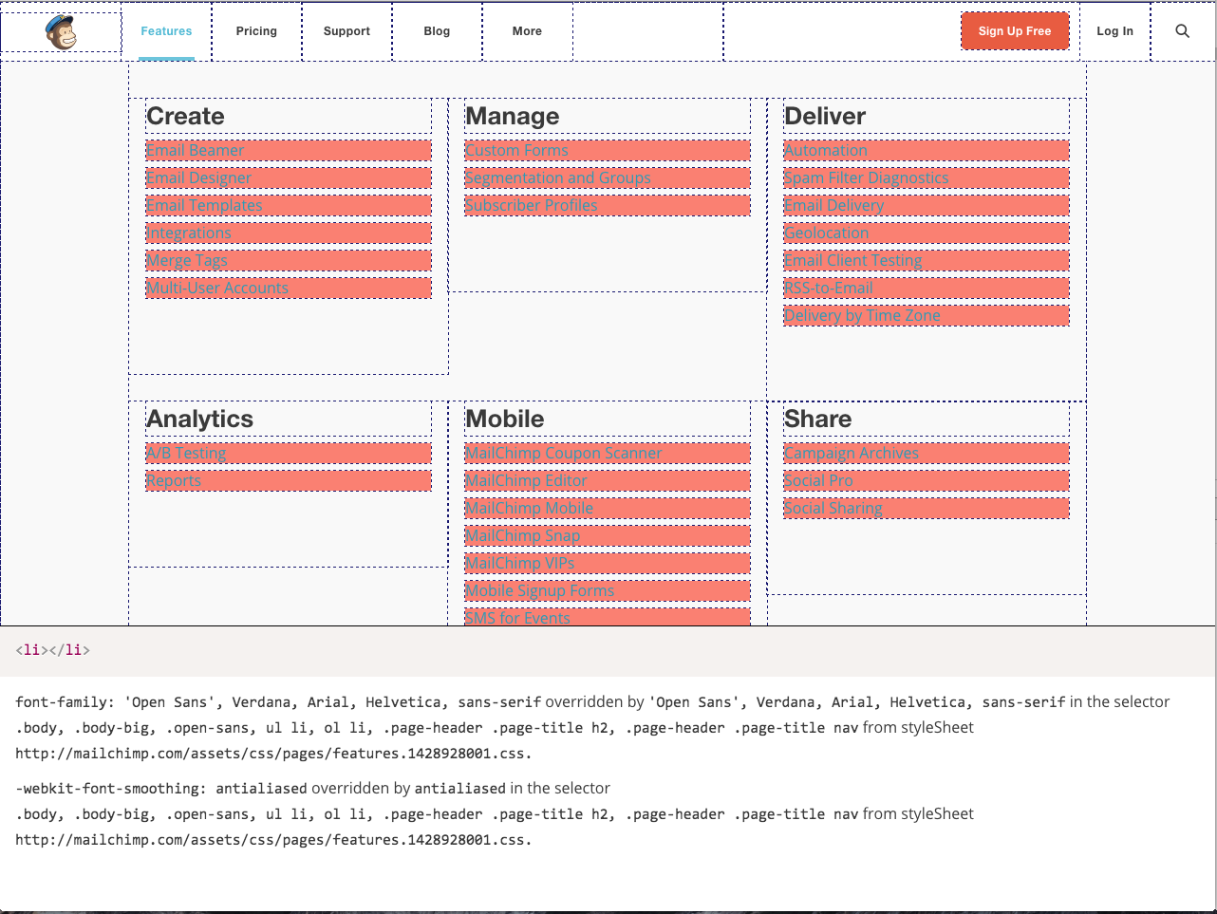1217x914 pixels.
Task: Open the MailChimp Mobile link
Action: click(x=529, y=508)
